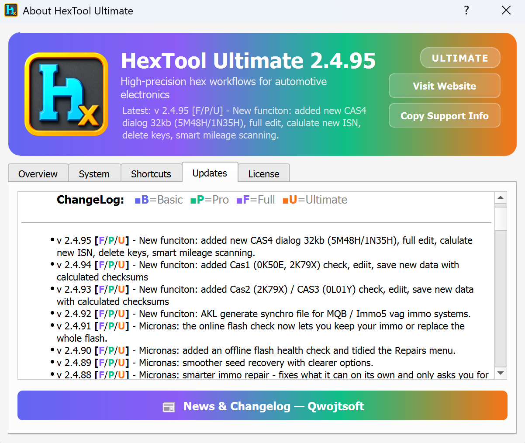
Task: Click changelog scrollbar up arrow
Action: coord(501,198)
